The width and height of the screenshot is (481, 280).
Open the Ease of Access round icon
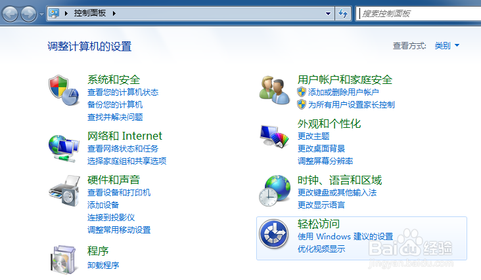[273, 234]
